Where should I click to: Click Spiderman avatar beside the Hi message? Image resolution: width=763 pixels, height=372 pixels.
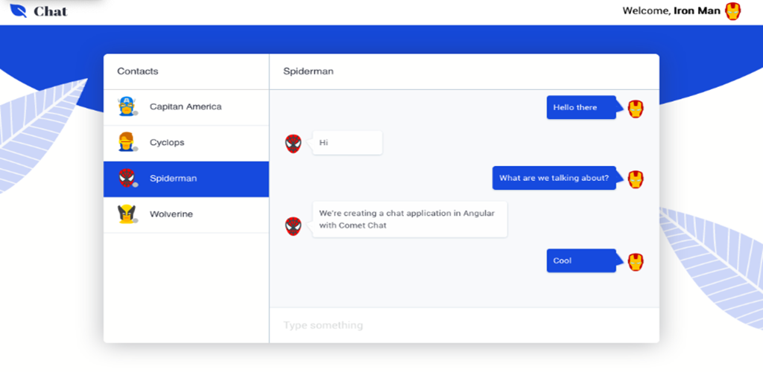[x=293, y=144]
